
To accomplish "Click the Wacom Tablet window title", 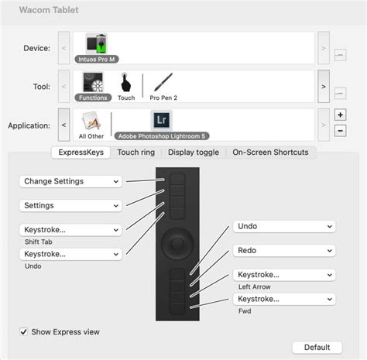I will tap(49, 10).
